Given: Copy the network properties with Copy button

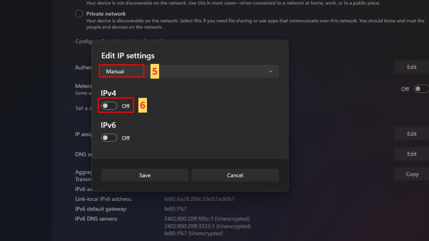Looking at the screenshot, I should tap(411, 174).
